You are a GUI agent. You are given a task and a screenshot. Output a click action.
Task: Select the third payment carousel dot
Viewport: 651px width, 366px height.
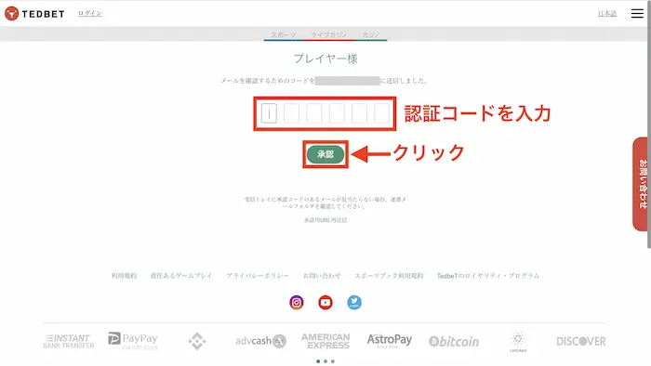[x=333, y=361]
